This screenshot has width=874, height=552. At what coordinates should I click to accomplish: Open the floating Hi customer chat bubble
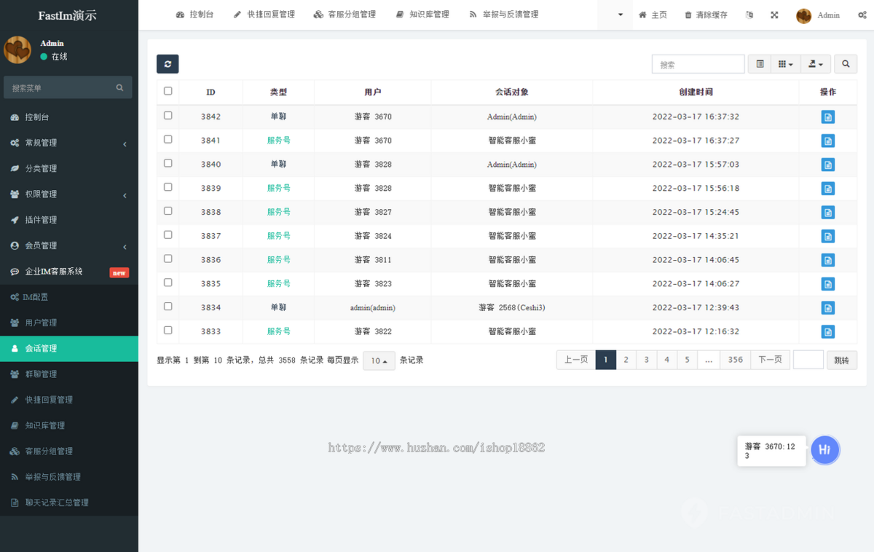click(825, 450)
